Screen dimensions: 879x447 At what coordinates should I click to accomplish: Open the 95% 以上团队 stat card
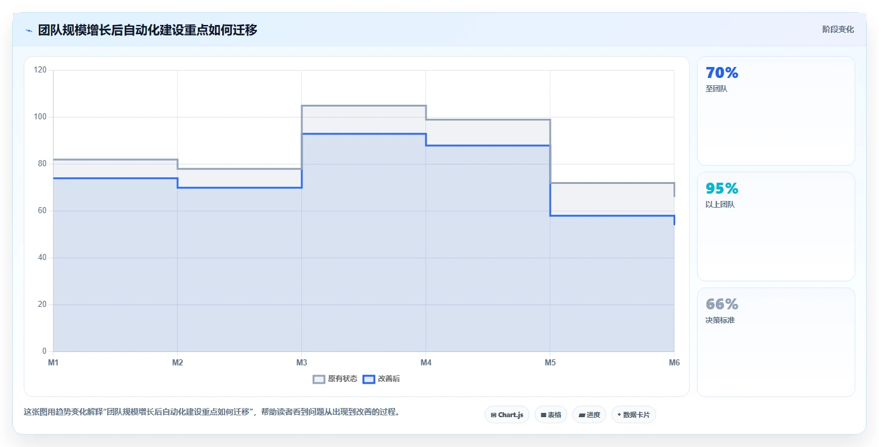pyautogui.click(x=776, y=227)
